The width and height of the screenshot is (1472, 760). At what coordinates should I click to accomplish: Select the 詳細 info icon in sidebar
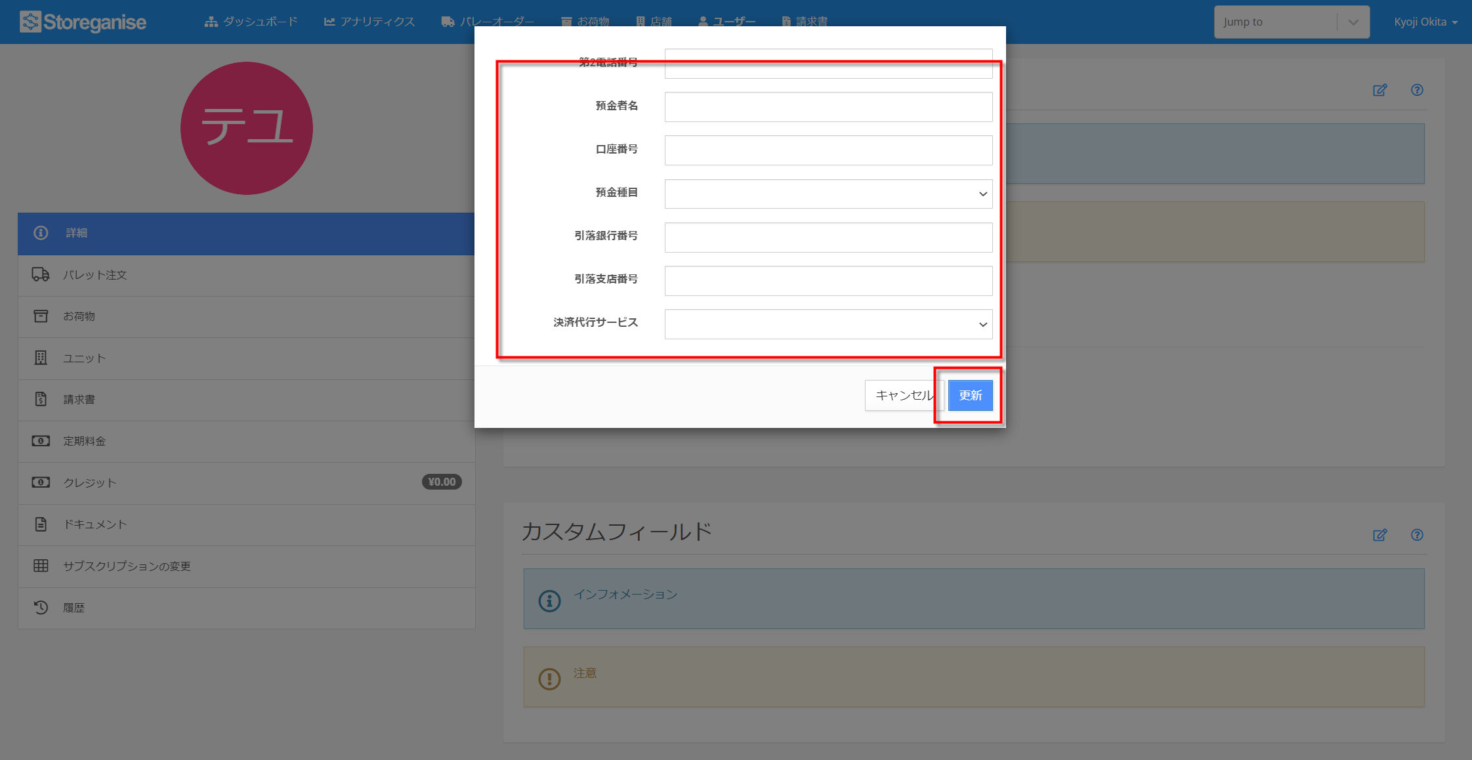[41, 233]
